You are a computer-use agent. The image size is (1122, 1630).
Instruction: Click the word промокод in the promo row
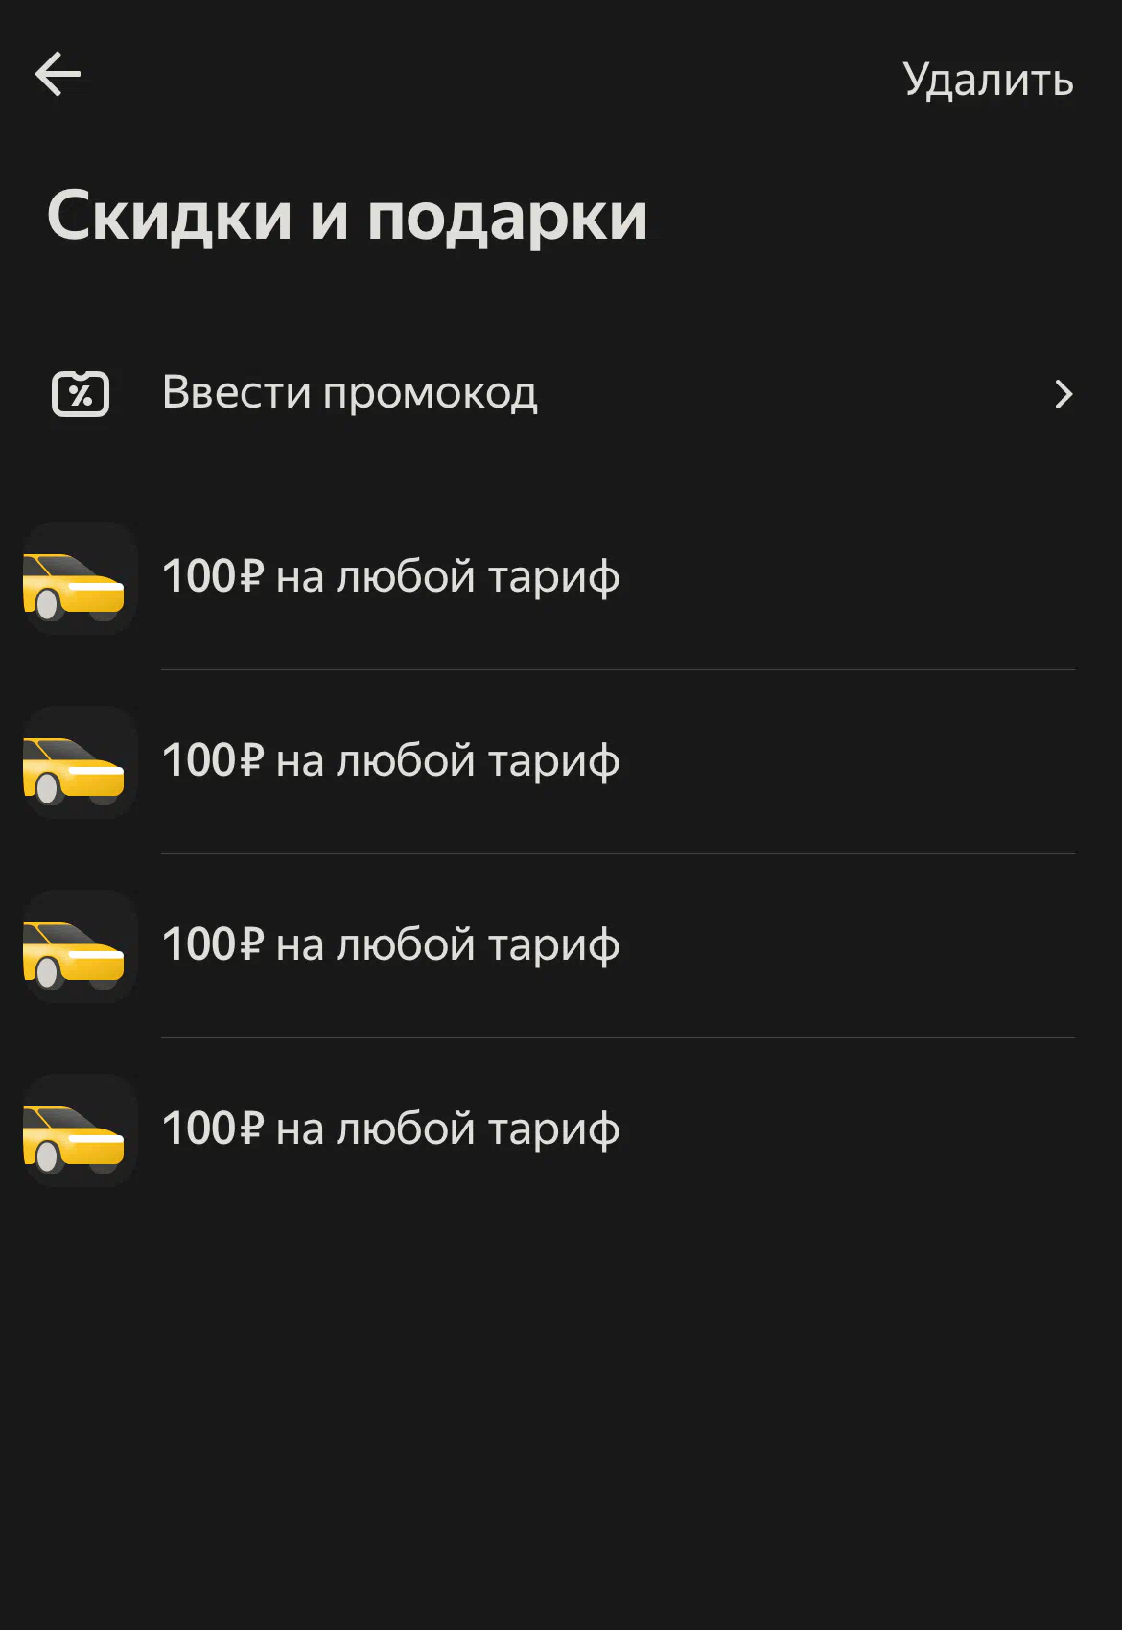pos(431,394)
